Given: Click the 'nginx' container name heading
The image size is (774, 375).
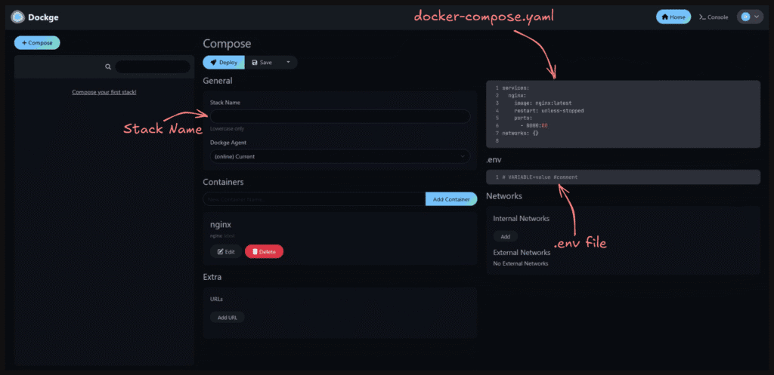Looking at the screenshot, I should (221, 225).
